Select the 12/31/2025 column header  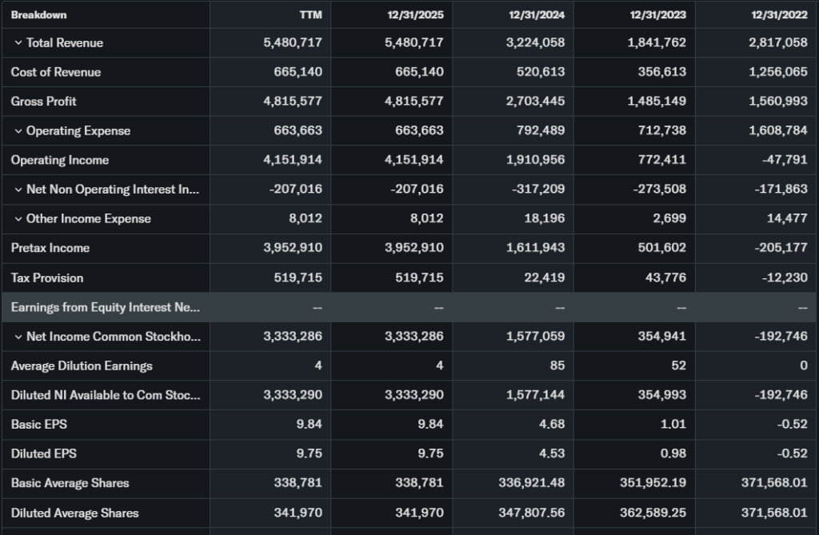(x=417, y=15)
